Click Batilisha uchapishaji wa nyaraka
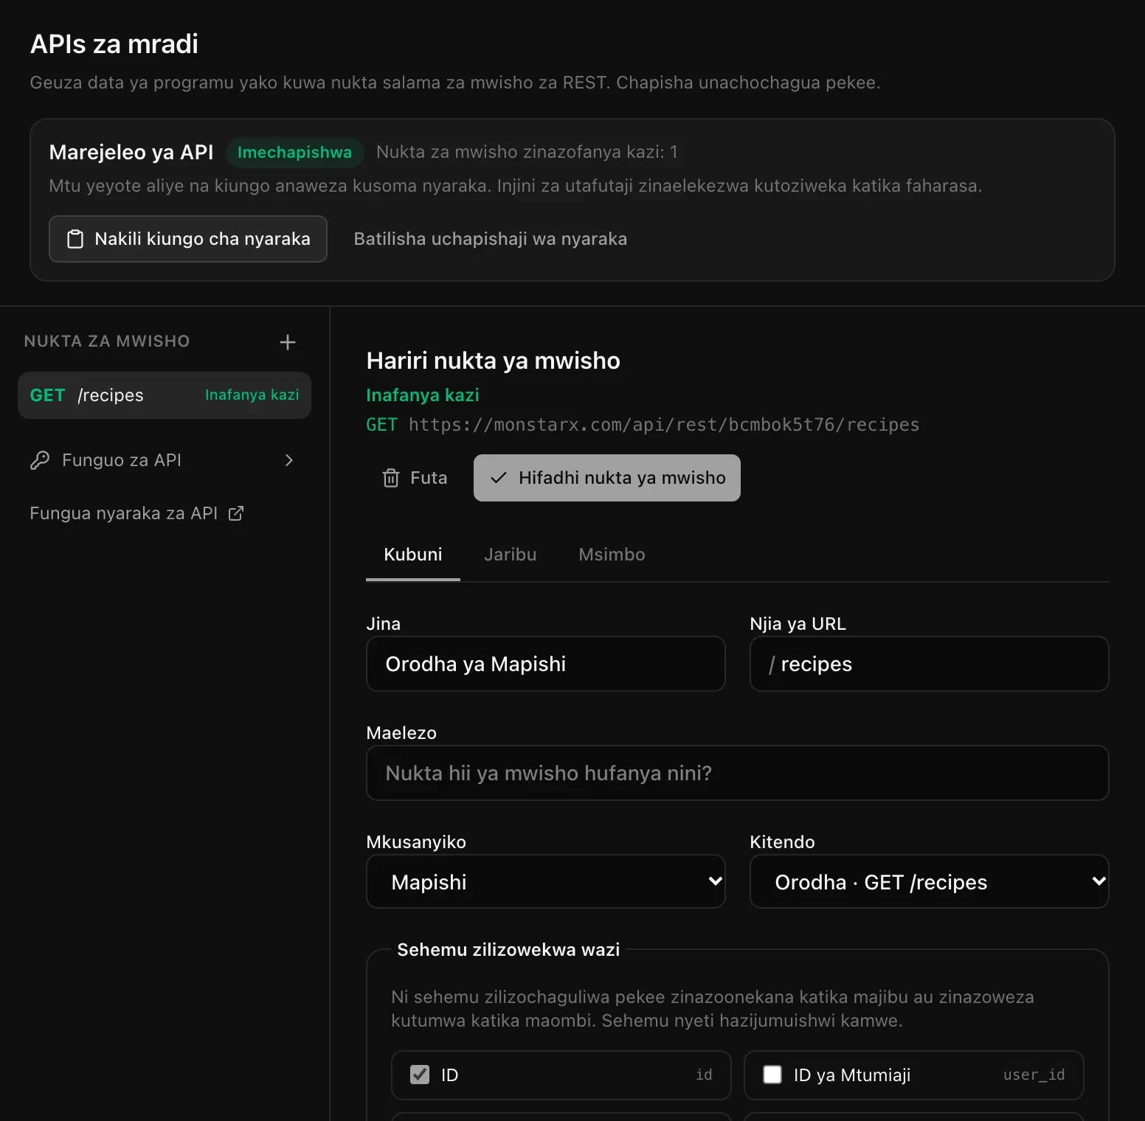Viewport: 1145px width, 1121px height. [491, 239]
